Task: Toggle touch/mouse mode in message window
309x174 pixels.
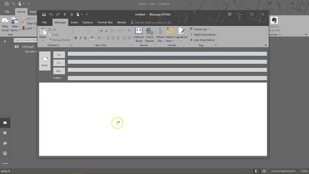Action: tap(78, 14)
